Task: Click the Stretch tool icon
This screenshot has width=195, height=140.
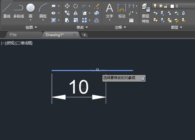Action: [x=67, y=20]
